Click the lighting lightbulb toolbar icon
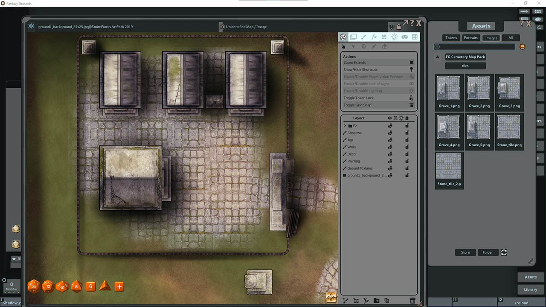Image resolution: width=546 pixels, height=307 pixels. [x=394, y=37]
